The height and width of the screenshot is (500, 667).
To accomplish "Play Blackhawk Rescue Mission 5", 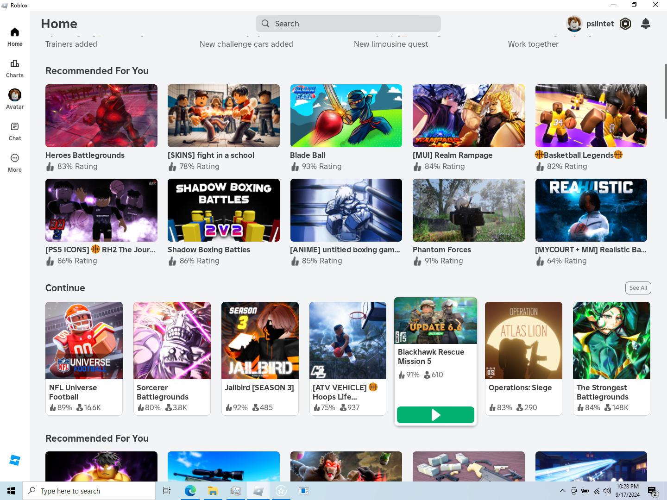I will point(435,415).
